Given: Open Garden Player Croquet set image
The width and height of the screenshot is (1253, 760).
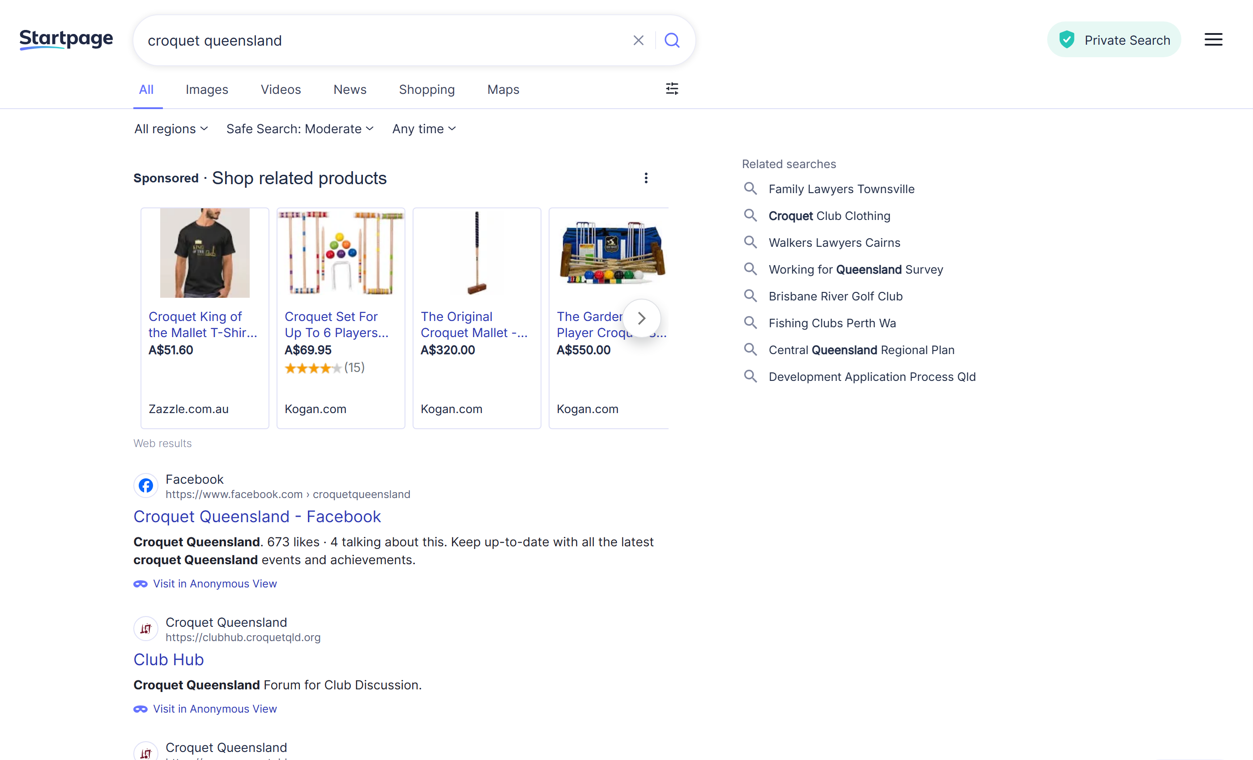Looking at the screenshot, I should (612, 253).
